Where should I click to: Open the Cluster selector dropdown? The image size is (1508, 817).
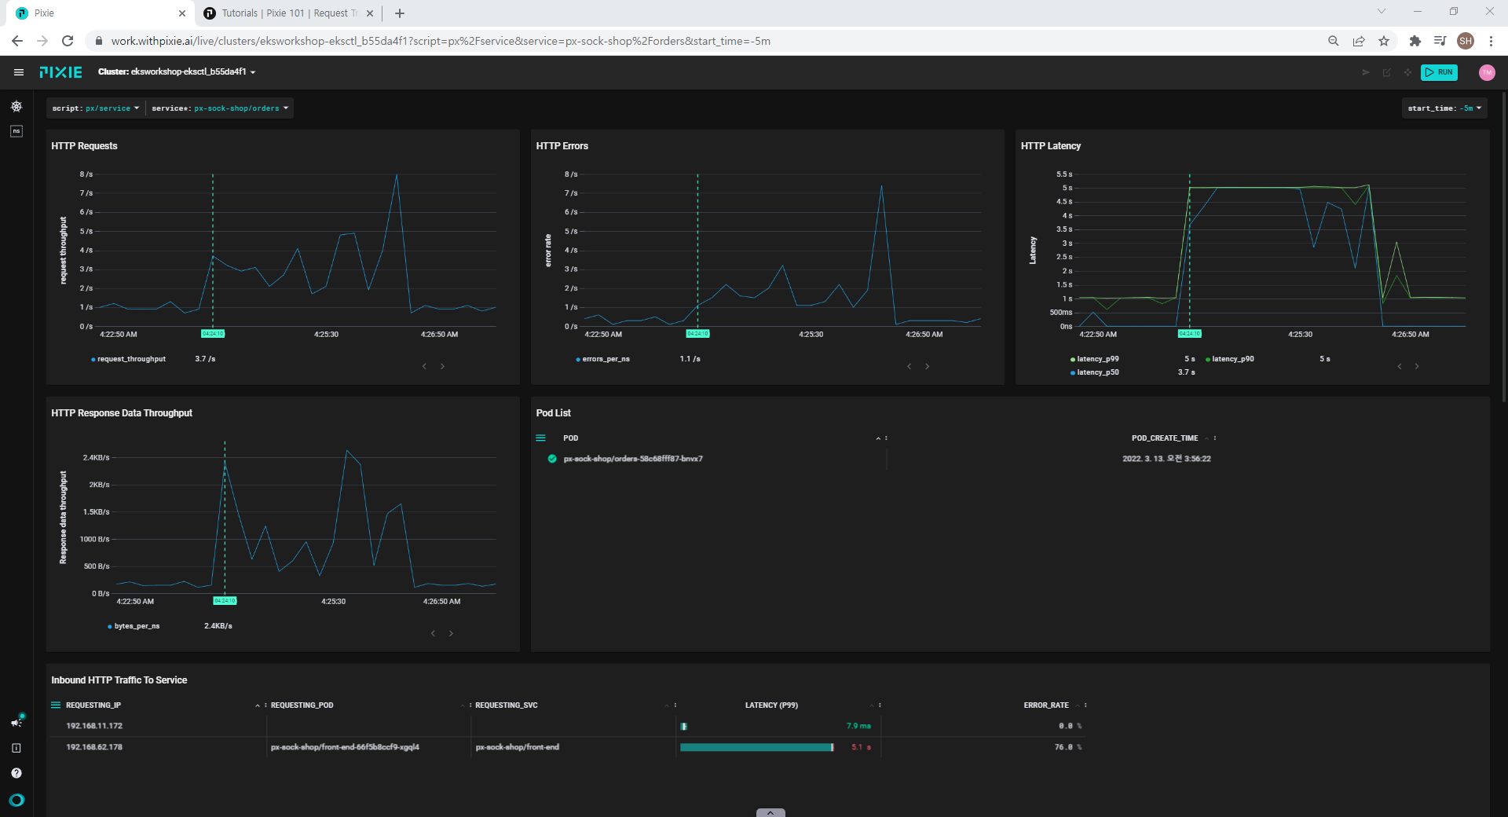click(x=177, y=71)
